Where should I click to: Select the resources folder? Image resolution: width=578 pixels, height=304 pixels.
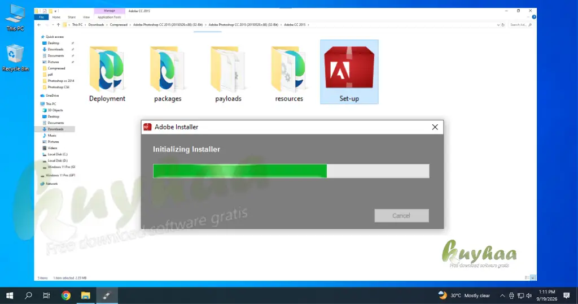tap(289, 74)
